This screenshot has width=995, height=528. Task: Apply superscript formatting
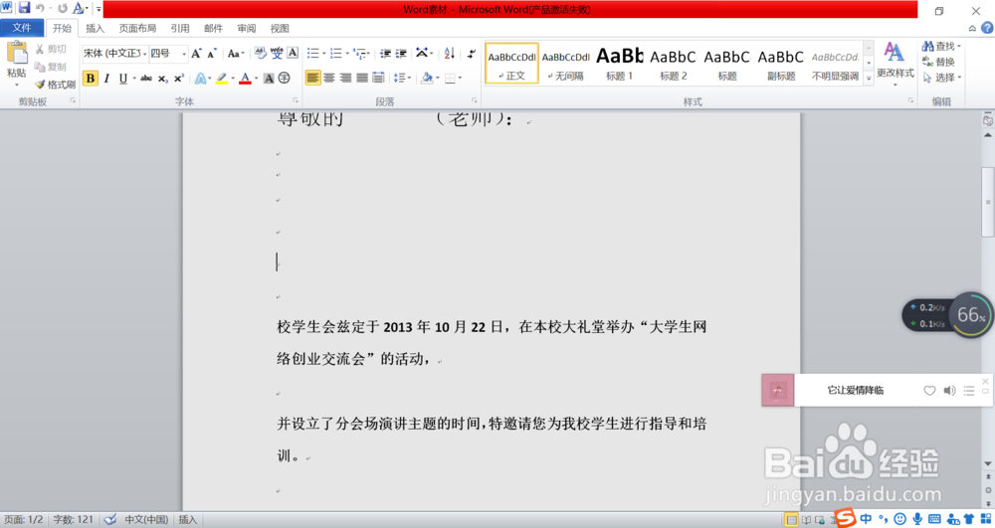(179, 78)
